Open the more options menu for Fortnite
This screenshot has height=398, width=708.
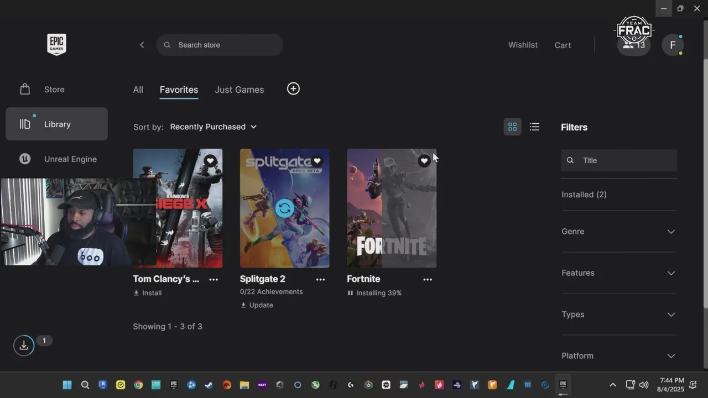[x=428, y=279]
